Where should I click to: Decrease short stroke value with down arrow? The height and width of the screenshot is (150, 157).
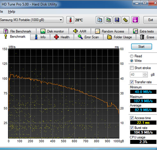(145, 76)
